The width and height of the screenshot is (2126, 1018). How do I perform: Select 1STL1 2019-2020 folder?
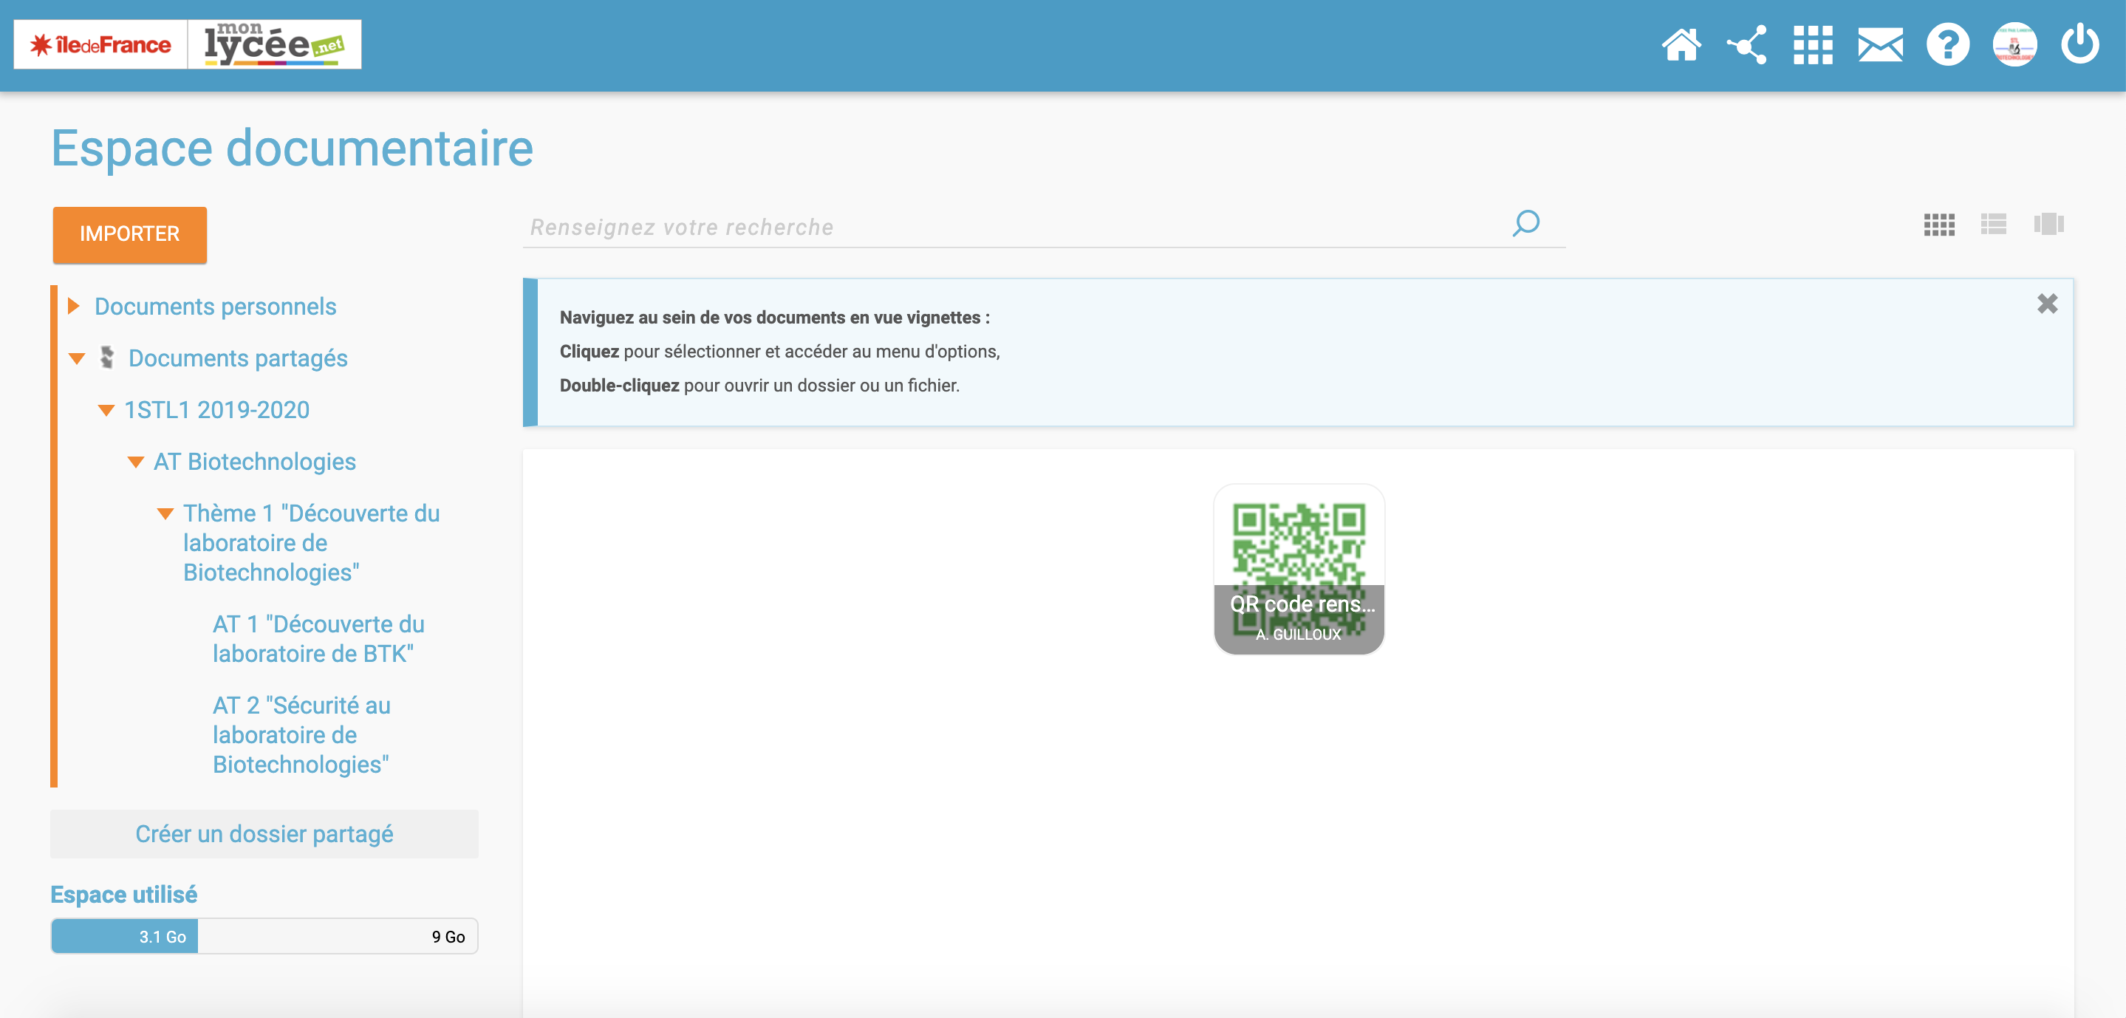(216, 410)
